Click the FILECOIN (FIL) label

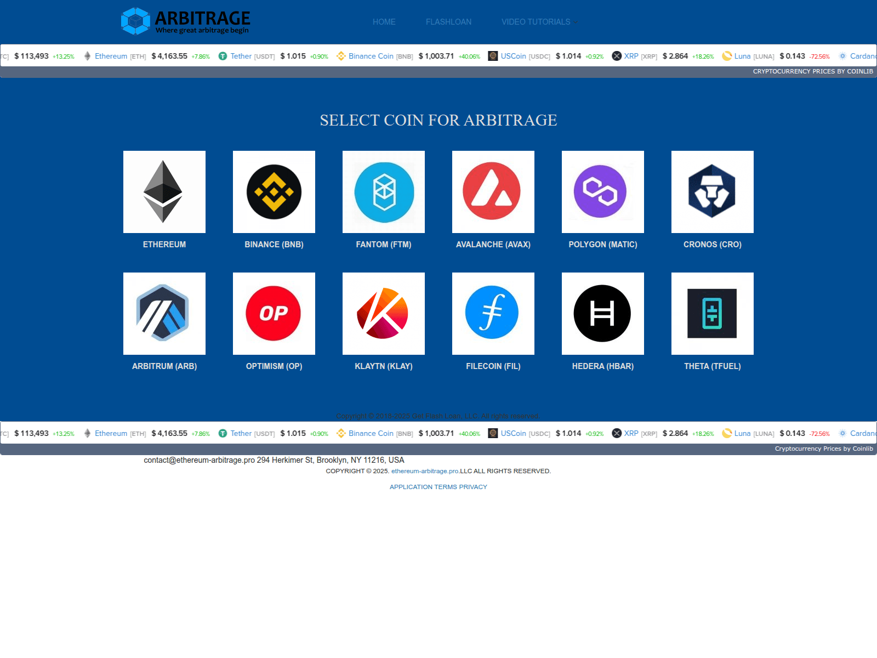click(x=493, y=366)
